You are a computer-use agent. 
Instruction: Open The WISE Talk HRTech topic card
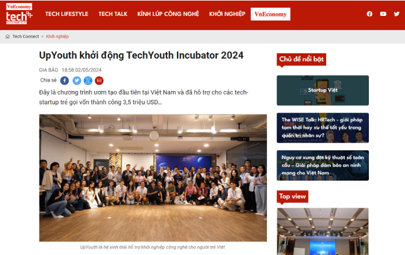[x=323, y=128]
